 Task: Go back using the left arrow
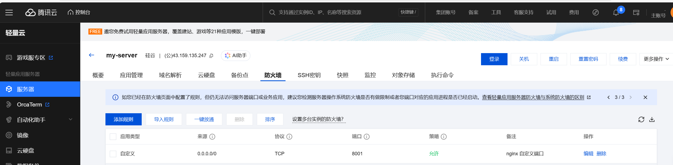point(91,55)
